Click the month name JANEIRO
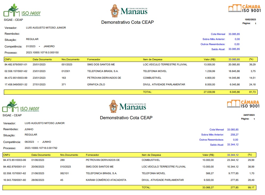The width and height of the screenshot is (265, 195). (49, 46)
